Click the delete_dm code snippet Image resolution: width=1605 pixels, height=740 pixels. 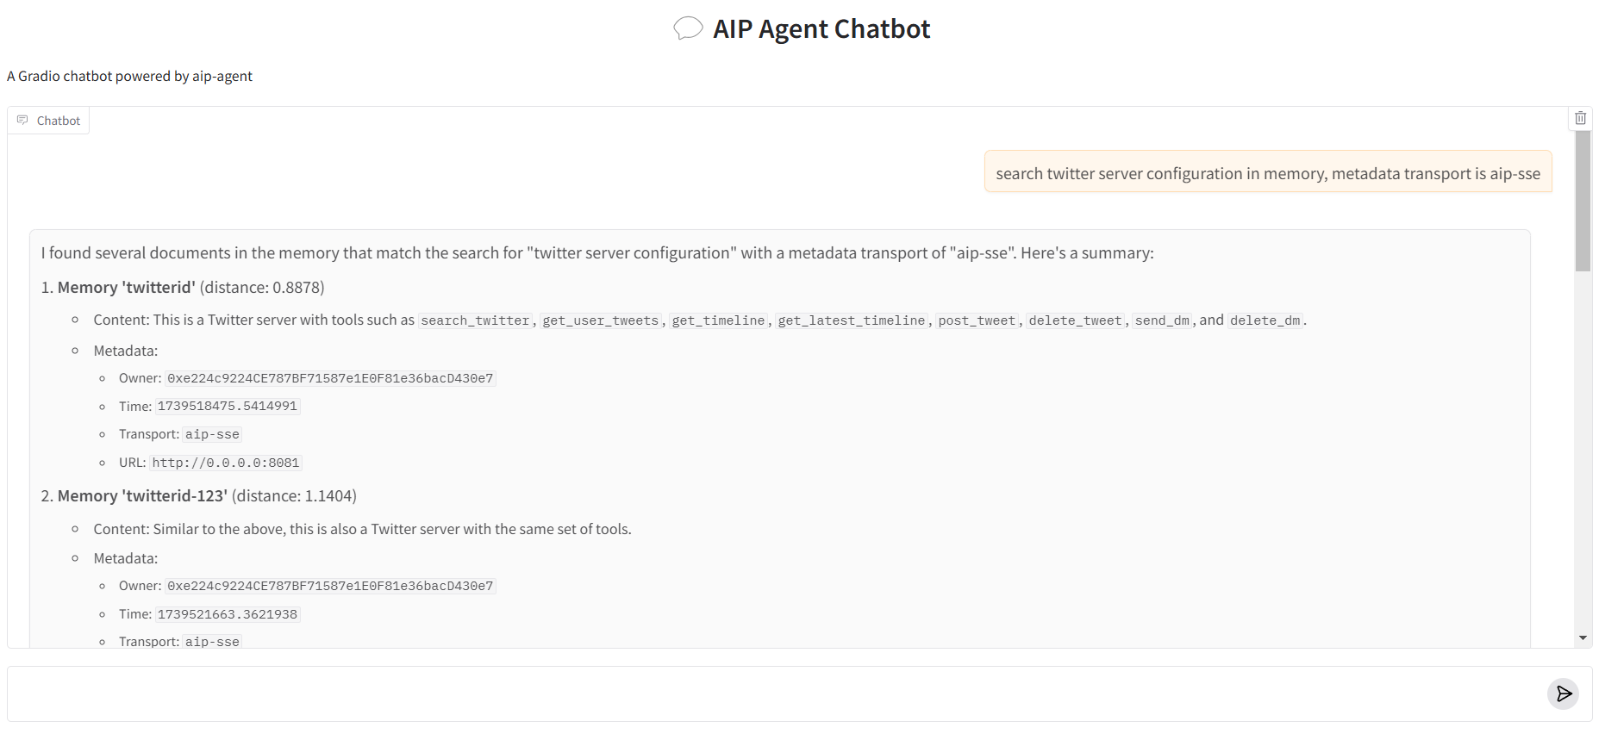pos(1265,320)
